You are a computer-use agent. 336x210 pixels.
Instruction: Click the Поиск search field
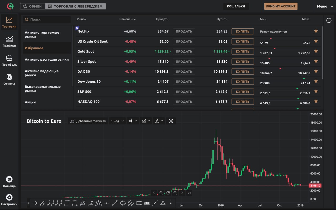pyautogui.click(x=47, y=19)
